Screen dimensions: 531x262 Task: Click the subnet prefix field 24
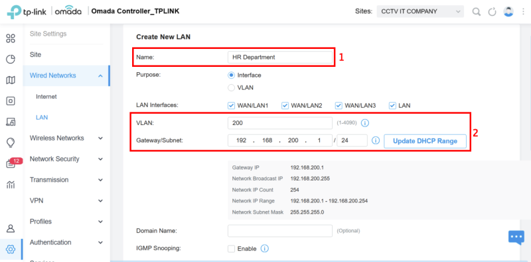(352, 140)
